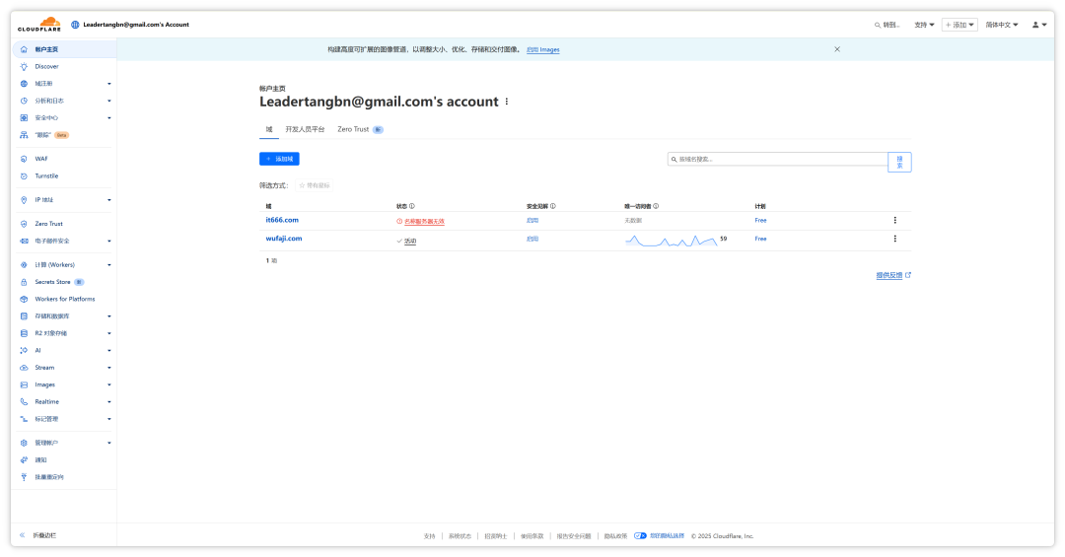Open Discover with the lightbulb icon
This screenshot has width=1065, height=557.
click(x=46, y=67)
